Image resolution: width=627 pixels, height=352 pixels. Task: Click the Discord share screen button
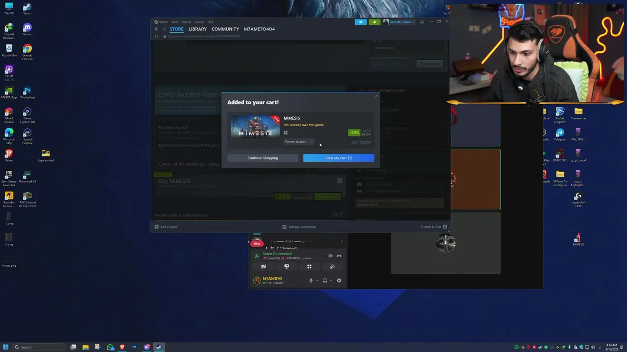[287, 266]
